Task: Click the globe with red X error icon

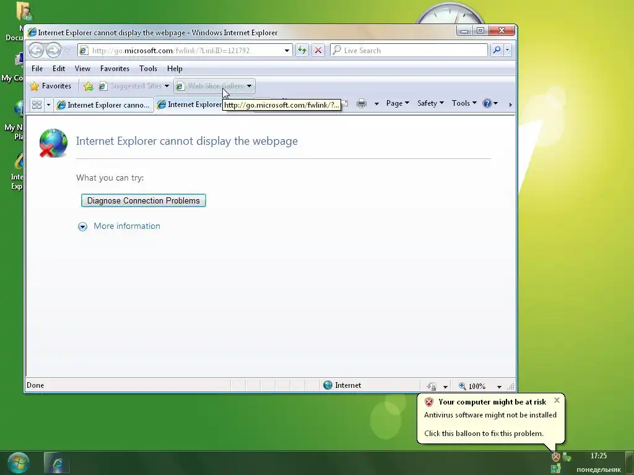Action: pos(53,143)
